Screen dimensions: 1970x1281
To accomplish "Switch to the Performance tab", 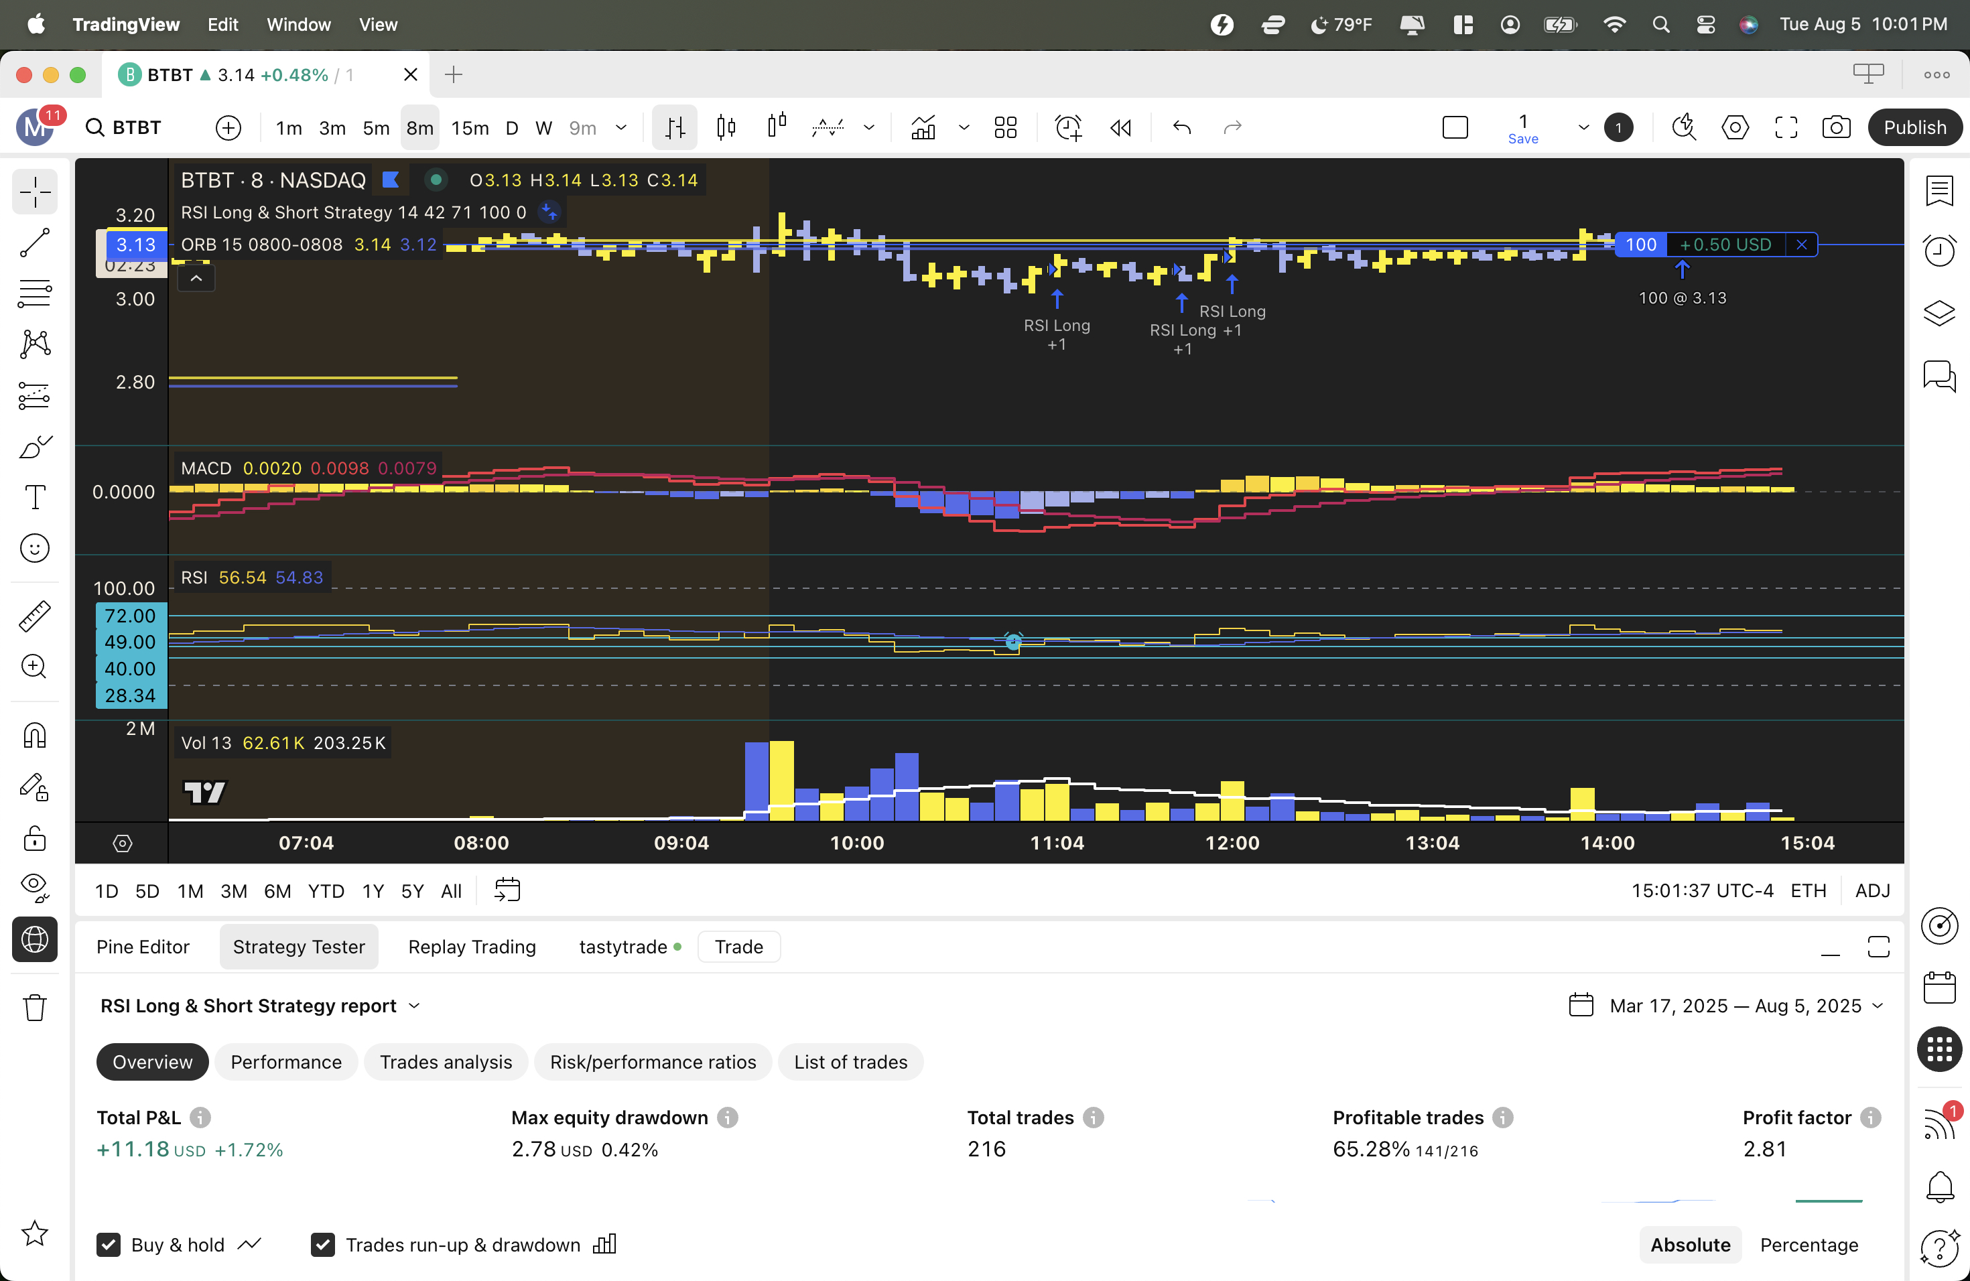I will (285, 1062).
